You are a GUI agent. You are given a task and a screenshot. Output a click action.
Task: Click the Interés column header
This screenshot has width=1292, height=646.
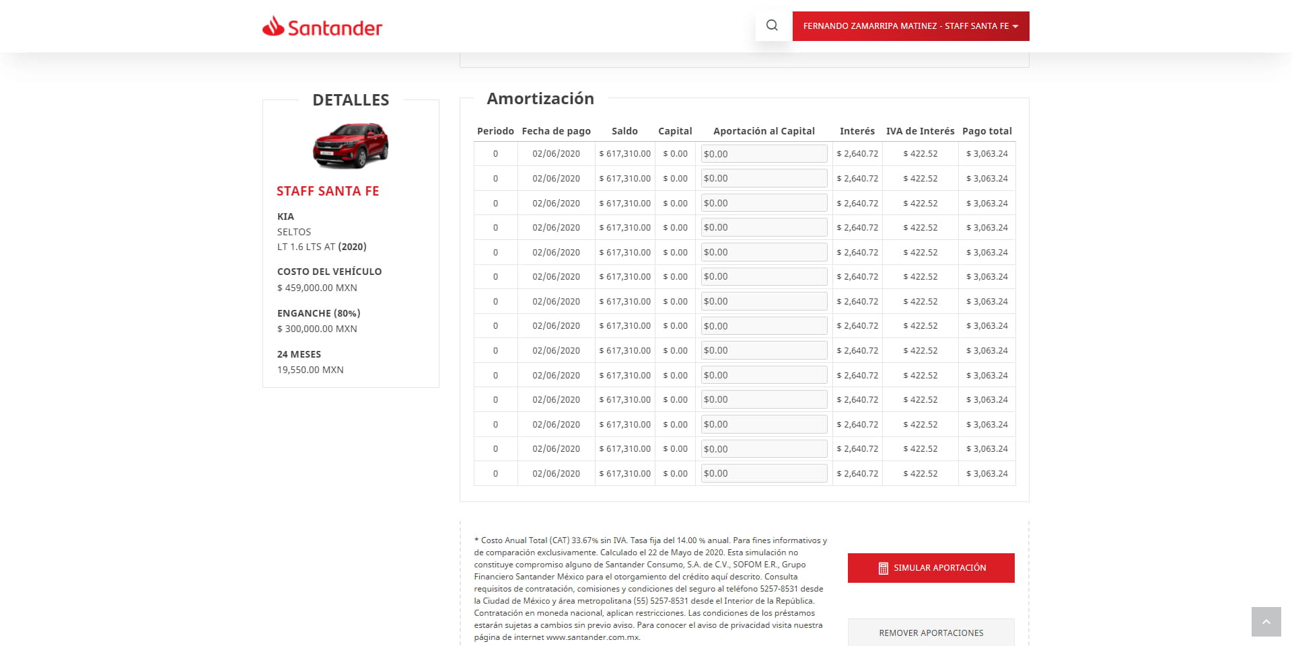(x=857, y=131)
